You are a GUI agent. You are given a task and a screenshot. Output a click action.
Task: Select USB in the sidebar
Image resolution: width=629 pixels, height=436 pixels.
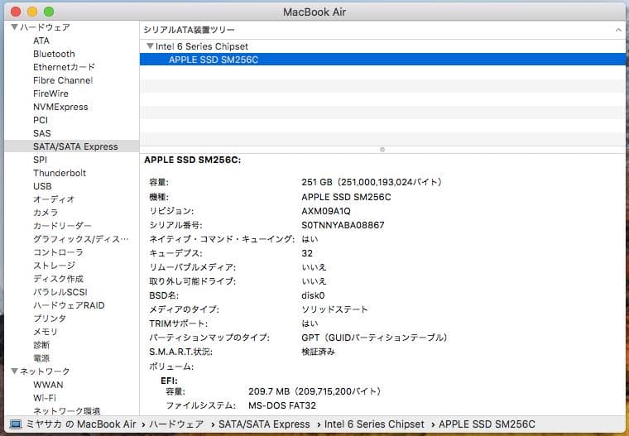pos(42,186)
